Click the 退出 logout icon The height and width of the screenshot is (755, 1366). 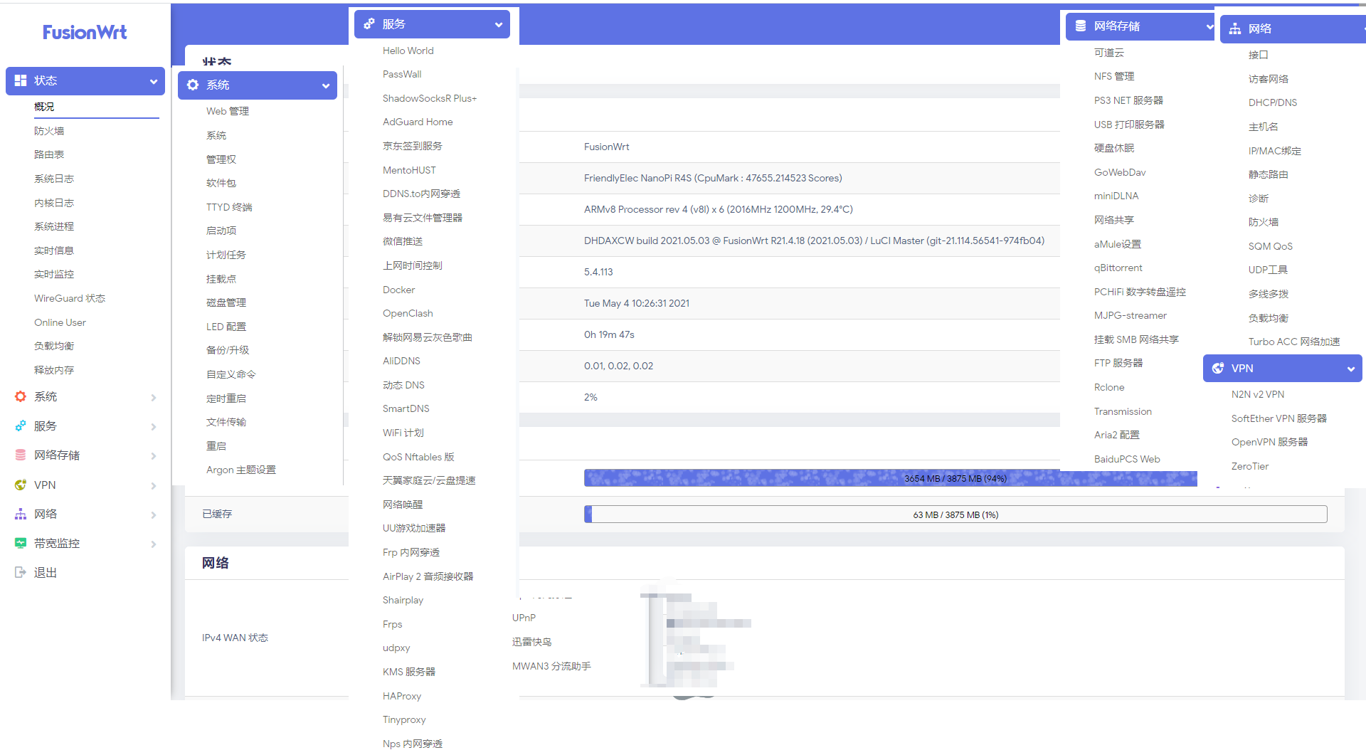20,571
